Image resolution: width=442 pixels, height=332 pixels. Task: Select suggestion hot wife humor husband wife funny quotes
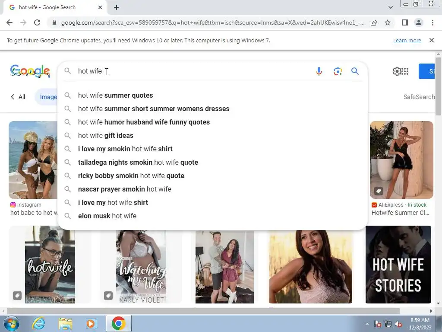tap(212, 122)
